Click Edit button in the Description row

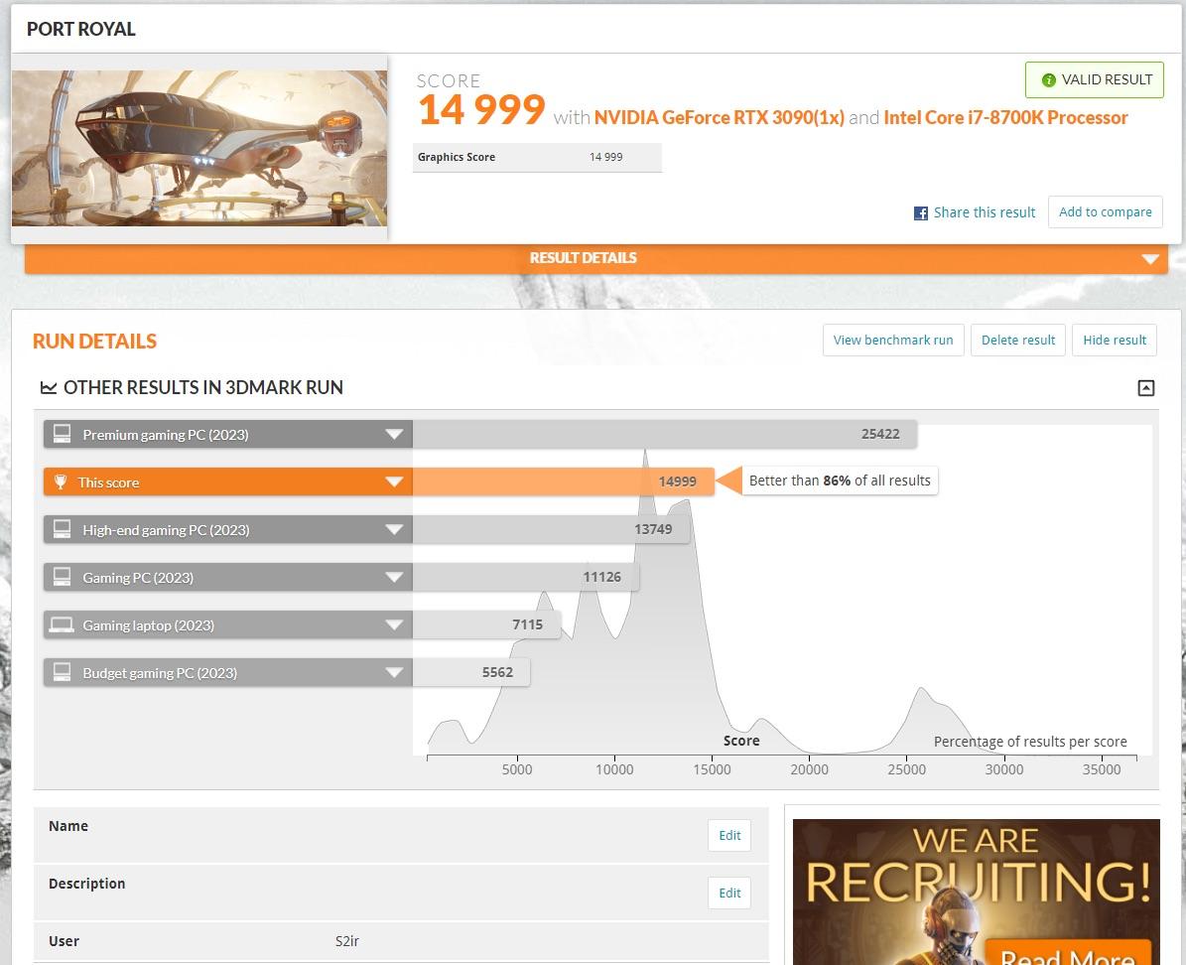tap(729, 894)
